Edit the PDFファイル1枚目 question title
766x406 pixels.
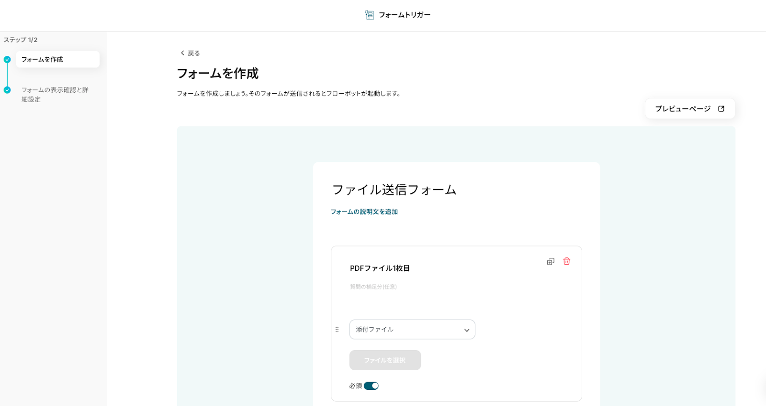(x=380, y=268)
